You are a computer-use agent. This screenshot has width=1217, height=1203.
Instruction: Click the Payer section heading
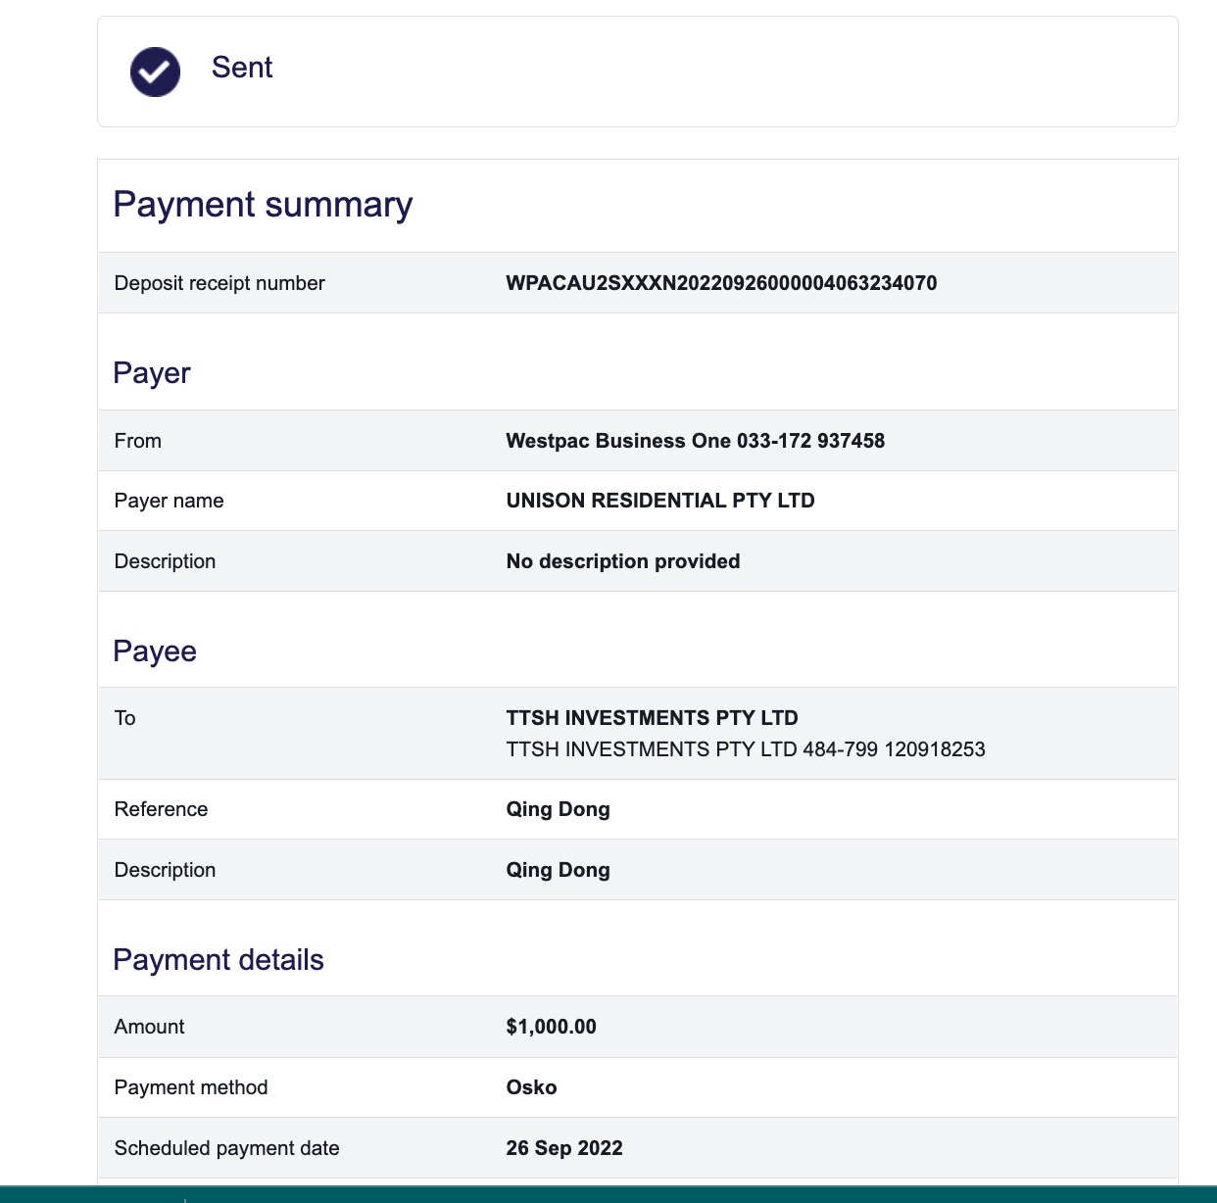[152, 373]
